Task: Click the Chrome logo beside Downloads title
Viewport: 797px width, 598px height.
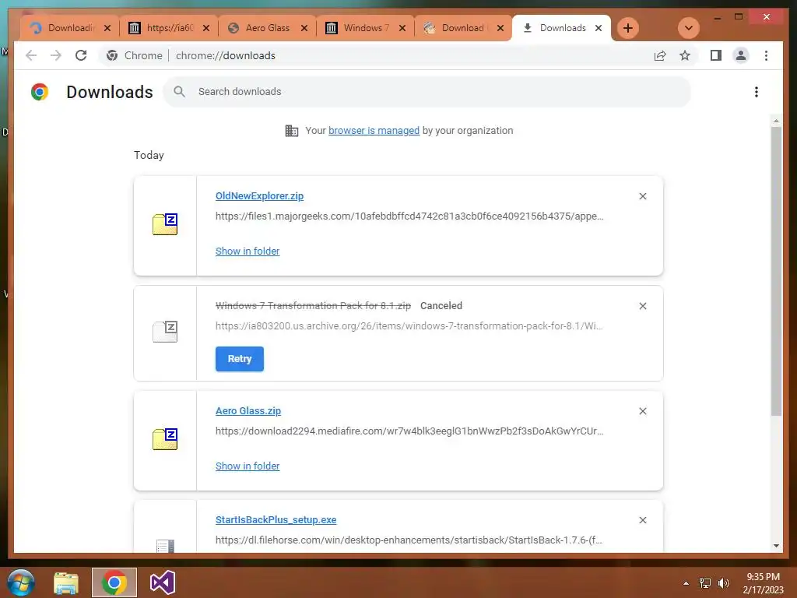Action: coord(40,92)
